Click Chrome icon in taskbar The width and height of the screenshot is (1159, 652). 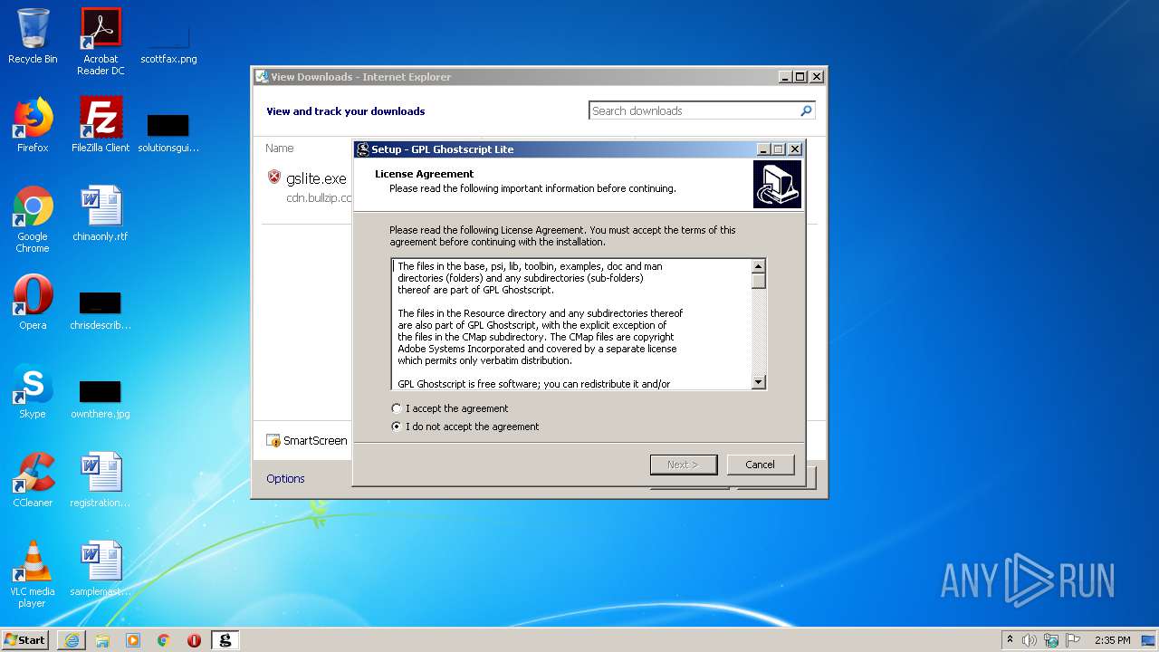pyautogui.click(x=164, y=640)
